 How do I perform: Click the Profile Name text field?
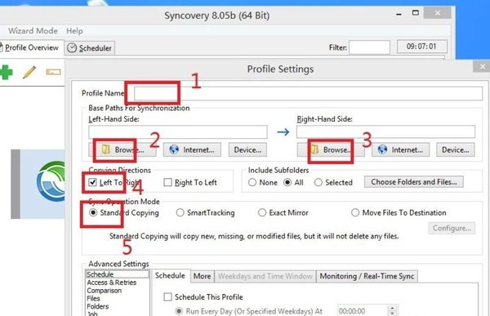(308, 93)
